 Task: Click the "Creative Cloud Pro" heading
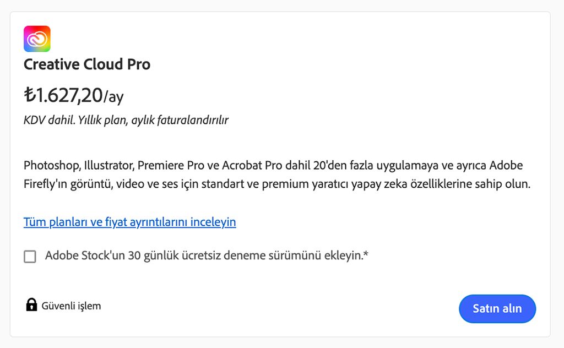pyautogui.click(x=87, y=64)
